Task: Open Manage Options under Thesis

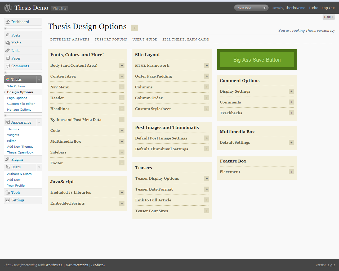Action: tap(19, 110)
